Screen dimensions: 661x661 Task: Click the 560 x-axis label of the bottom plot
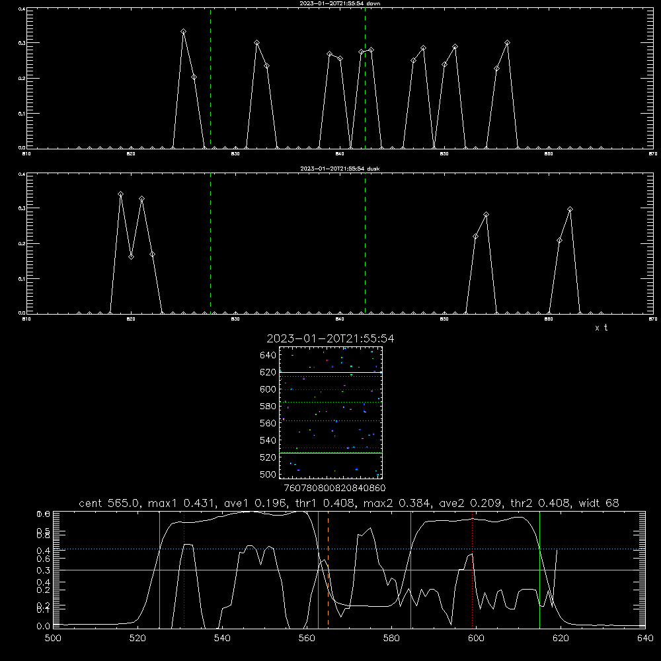[307, 639]
